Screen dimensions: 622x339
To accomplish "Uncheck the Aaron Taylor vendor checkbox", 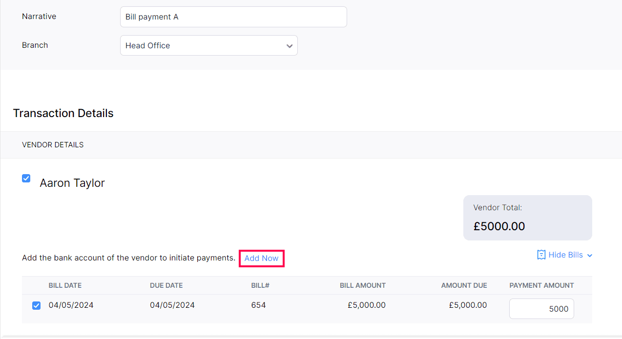I will [26, 179].
